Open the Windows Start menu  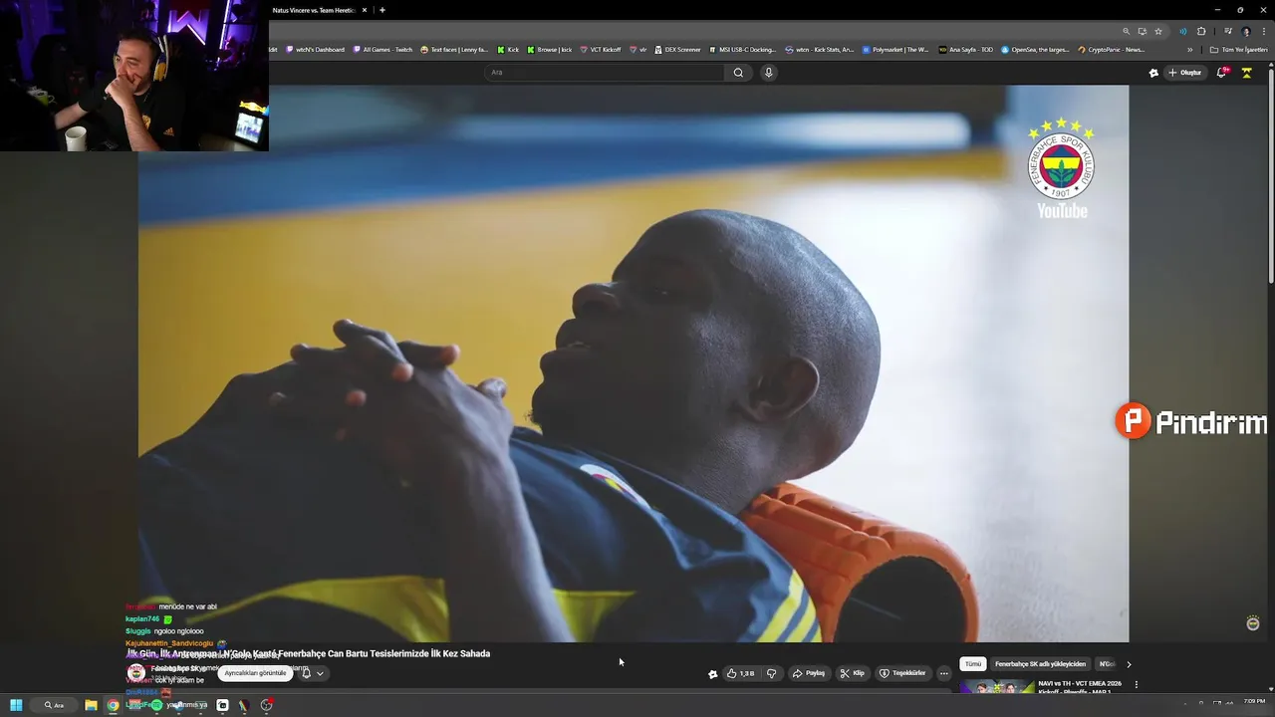(x=16, y=705)
